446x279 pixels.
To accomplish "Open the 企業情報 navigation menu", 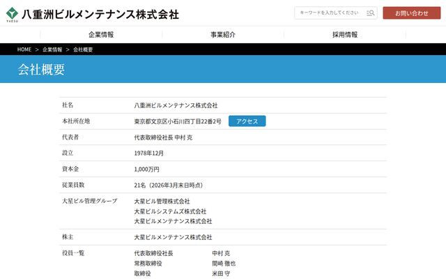I will [x=101, y=35].
